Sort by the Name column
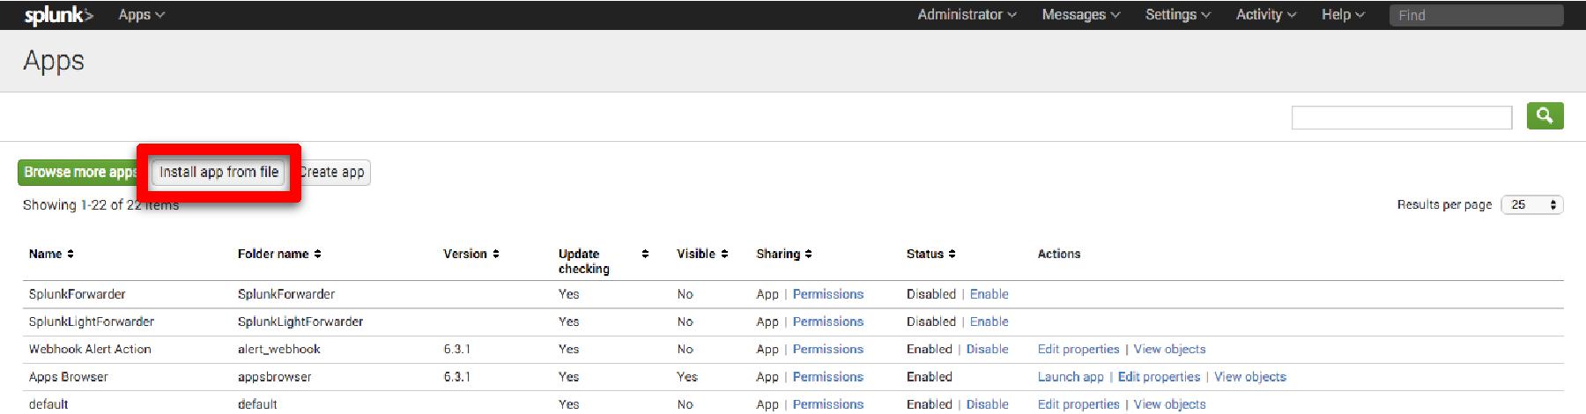The width and height of the screenshot is (1586, 414). coord(51,254)
